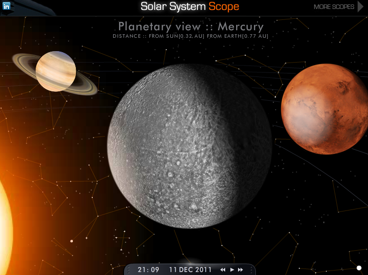Open the MORE SCOPES menu
Screen dimensions: 368x275
(334, 7)
